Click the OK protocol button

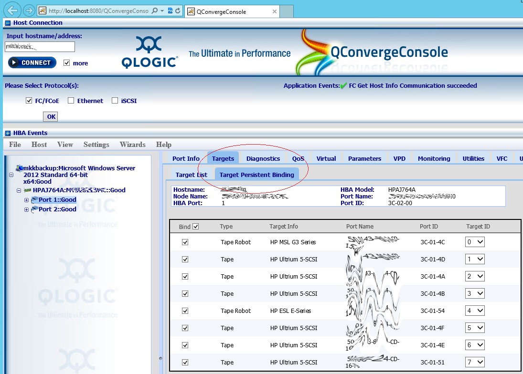[50, 116]
